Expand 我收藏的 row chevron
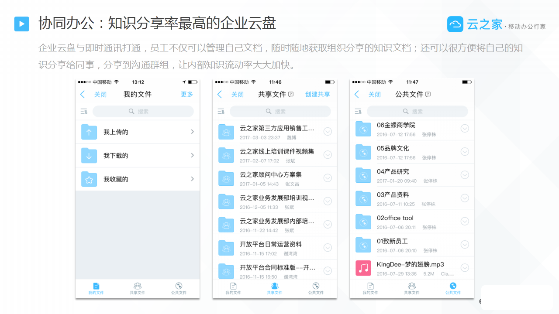 pyautogui.click(x=193, y=179)
